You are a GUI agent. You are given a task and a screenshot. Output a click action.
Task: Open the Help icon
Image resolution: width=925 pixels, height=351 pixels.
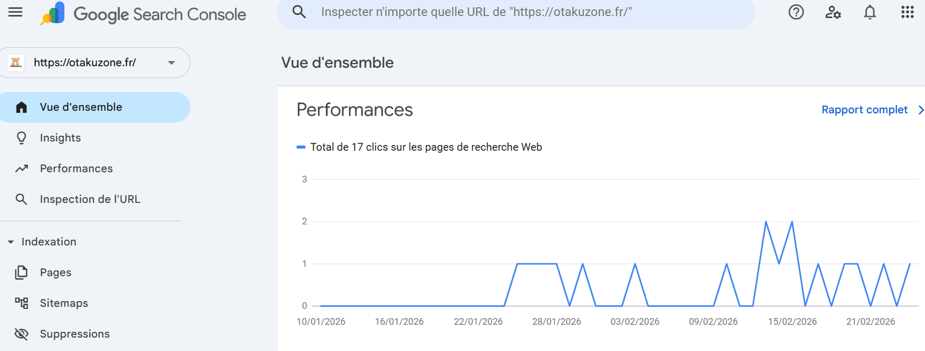(796, 12)
